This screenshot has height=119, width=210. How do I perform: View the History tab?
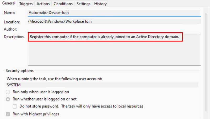[100, 4]
